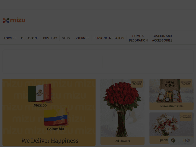Expand the Fashion and Accessories menu

coord(162,38)
